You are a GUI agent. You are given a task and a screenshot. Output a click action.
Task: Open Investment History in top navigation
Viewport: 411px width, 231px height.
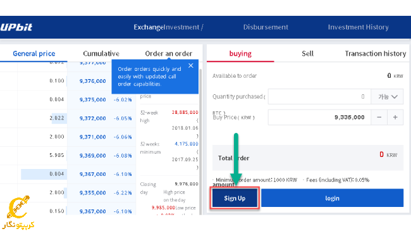pos(359,27)
